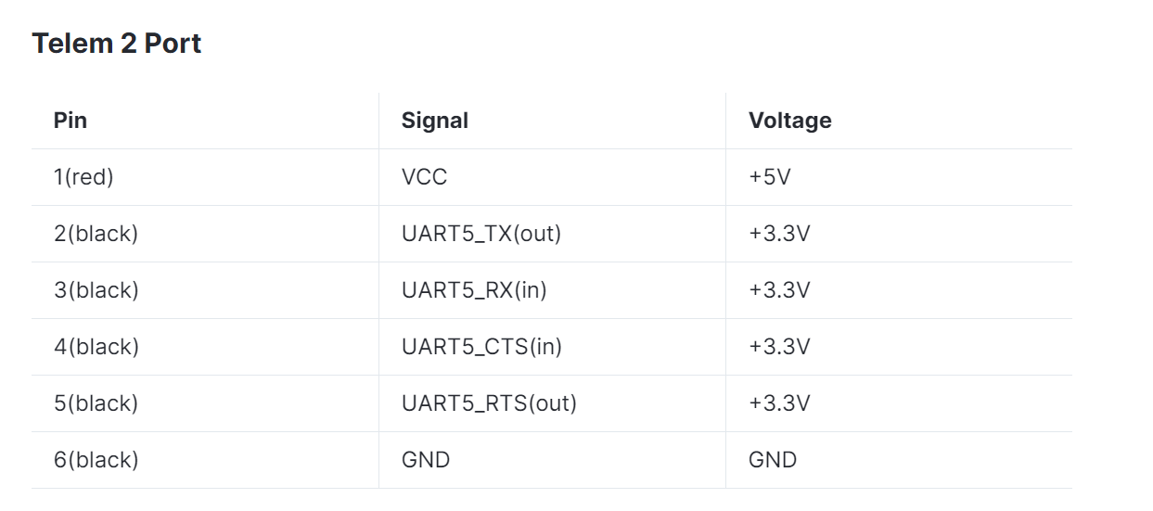This screenshot has width=1153, height=511.
Task: Click the +5V voltage cell
Action: point(769,177)
